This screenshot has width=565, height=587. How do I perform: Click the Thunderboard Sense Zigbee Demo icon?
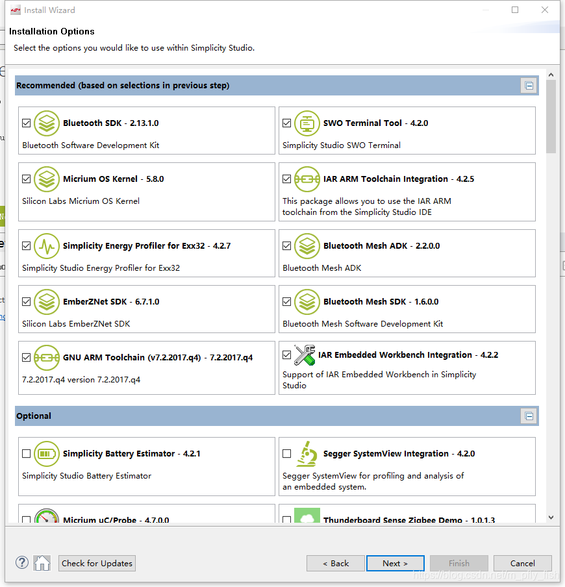pos(307,516)
